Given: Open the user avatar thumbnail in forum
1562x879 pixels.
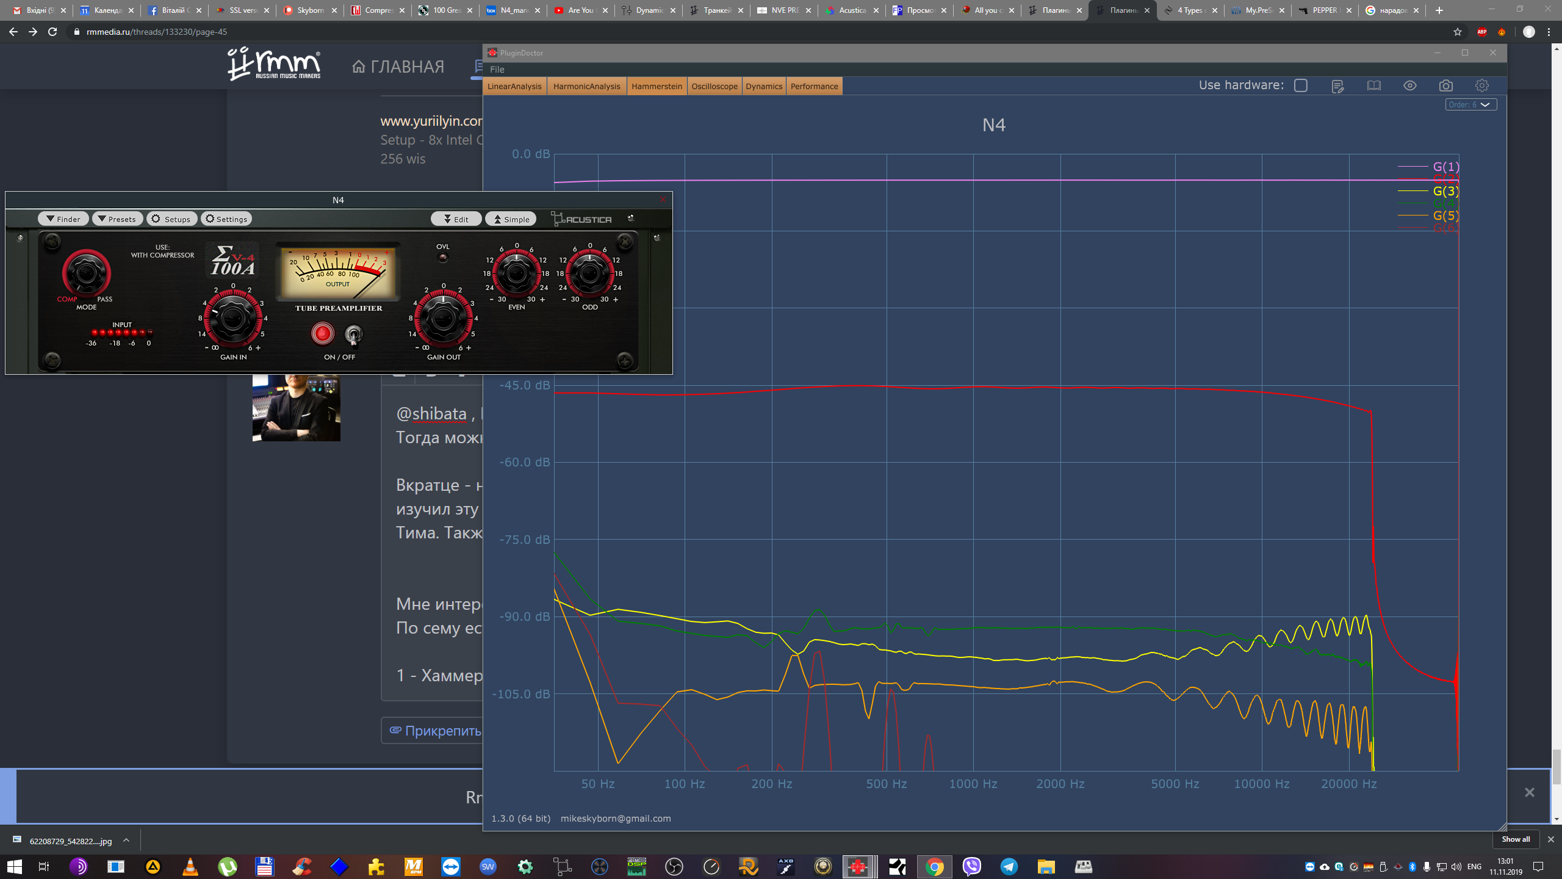Looking at the screenshot, I should [297, 408].
